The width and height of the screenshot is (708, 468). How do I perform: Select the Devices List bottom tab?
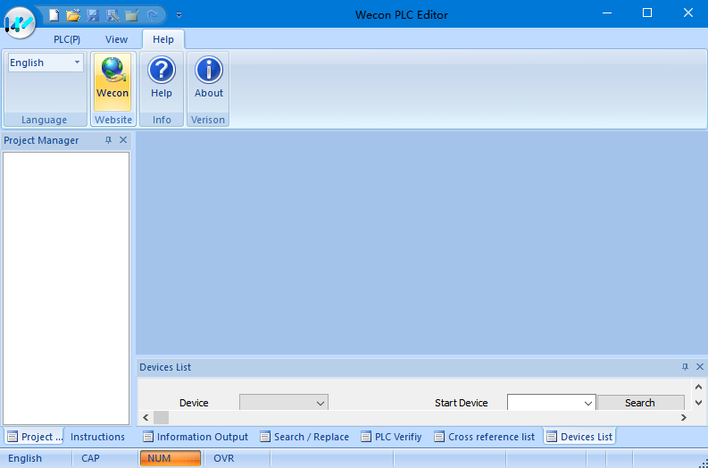579,437
